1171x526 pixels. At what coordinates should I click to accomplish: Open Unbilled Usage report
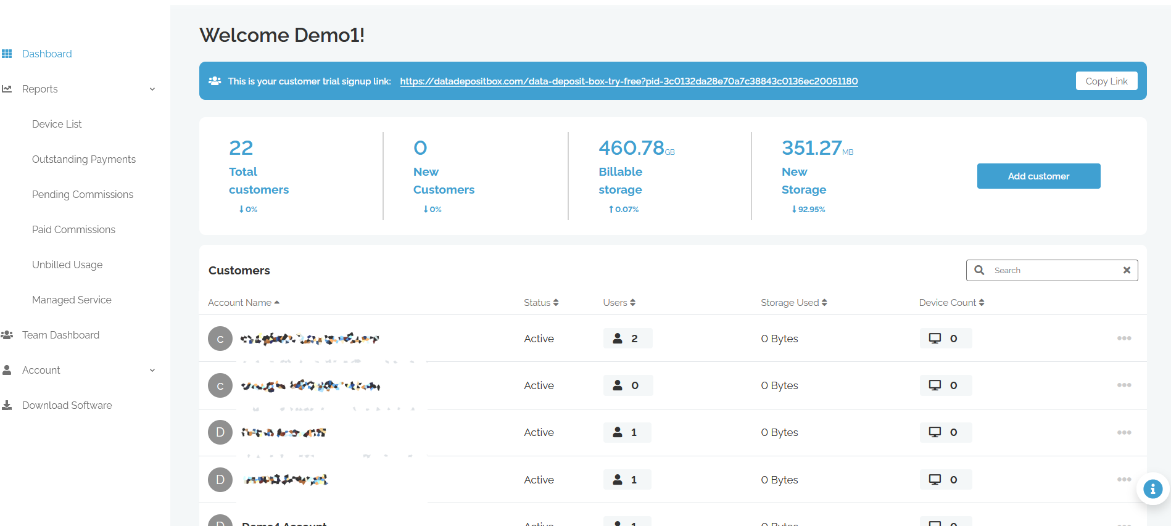tap(67, 265)
